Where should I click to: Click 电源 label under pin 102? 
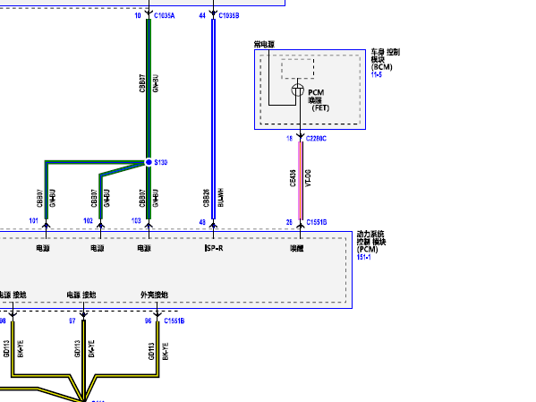tap(97, 248)
